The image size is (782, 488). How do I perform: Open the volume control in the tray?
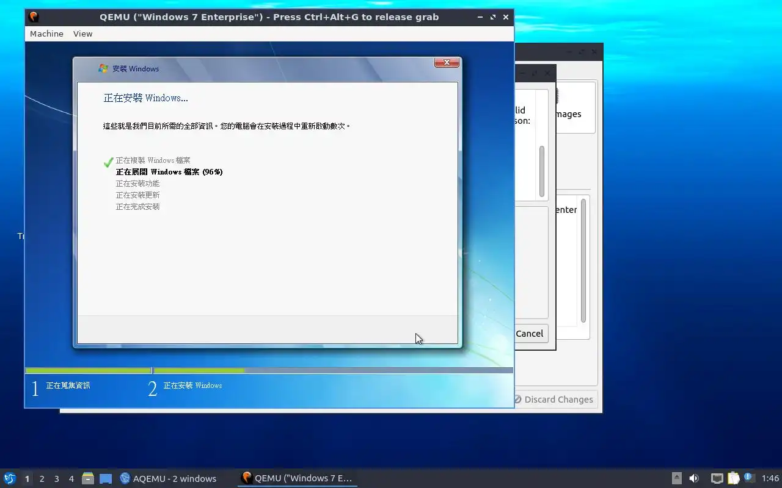click(693, 478)
